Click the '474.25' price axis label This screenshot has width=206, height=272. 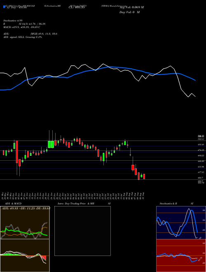[202, 150]
